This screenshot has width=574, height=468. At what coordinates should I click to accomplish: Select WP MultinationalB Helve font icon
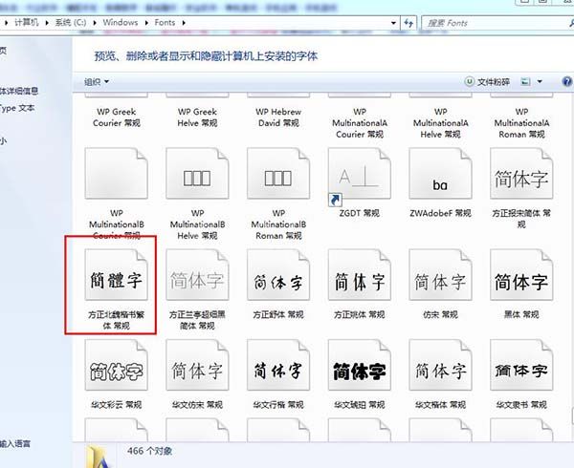coord(197,174)
